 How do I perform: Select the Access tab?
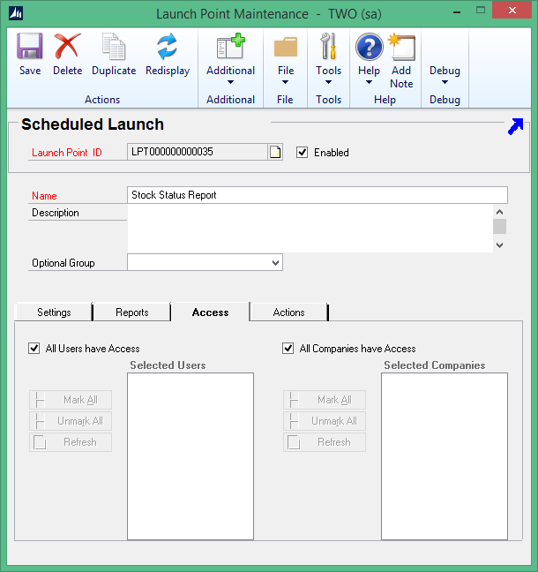coord(210,312)
